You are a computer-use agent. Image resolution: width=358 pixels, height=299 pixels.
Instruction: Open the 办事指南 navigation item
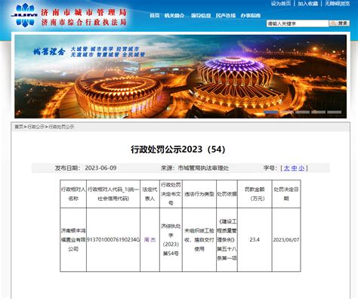[x=251, y=16]
